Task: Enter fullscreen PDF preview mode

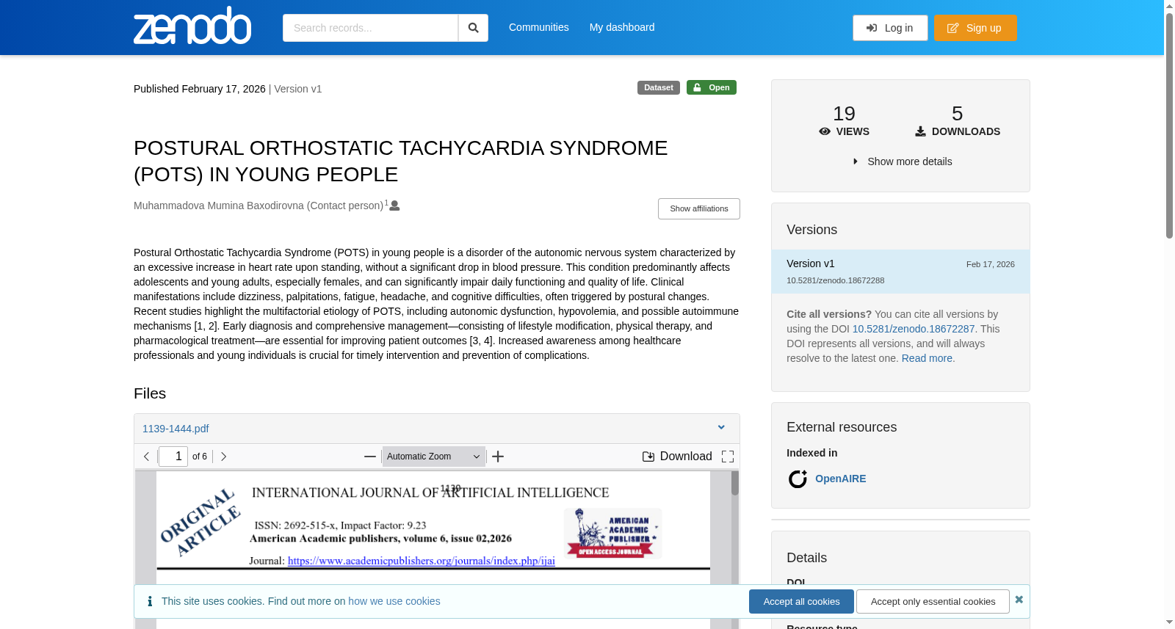Action: pyautogui.click(x=728, y=457)
